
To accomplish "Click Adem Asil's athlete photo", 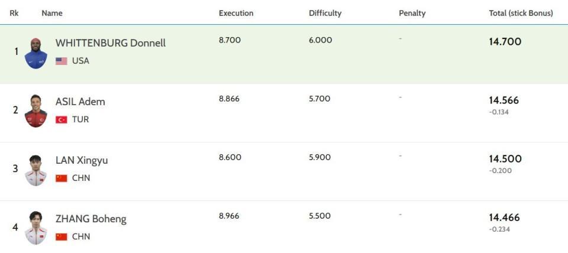I will pos(36,111).
